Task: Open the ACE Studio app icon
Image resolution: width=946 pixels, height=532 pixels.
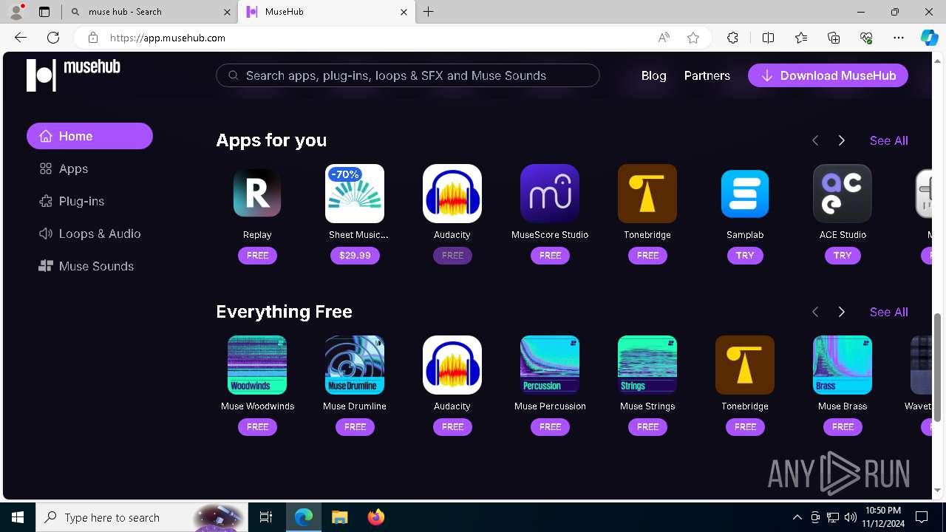Action: [x=843, y=194]
